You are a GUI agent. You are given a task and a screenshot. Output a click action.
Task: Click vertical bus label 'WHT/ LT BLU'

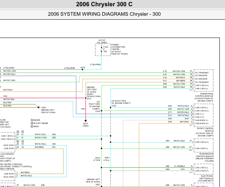(106, 159)
